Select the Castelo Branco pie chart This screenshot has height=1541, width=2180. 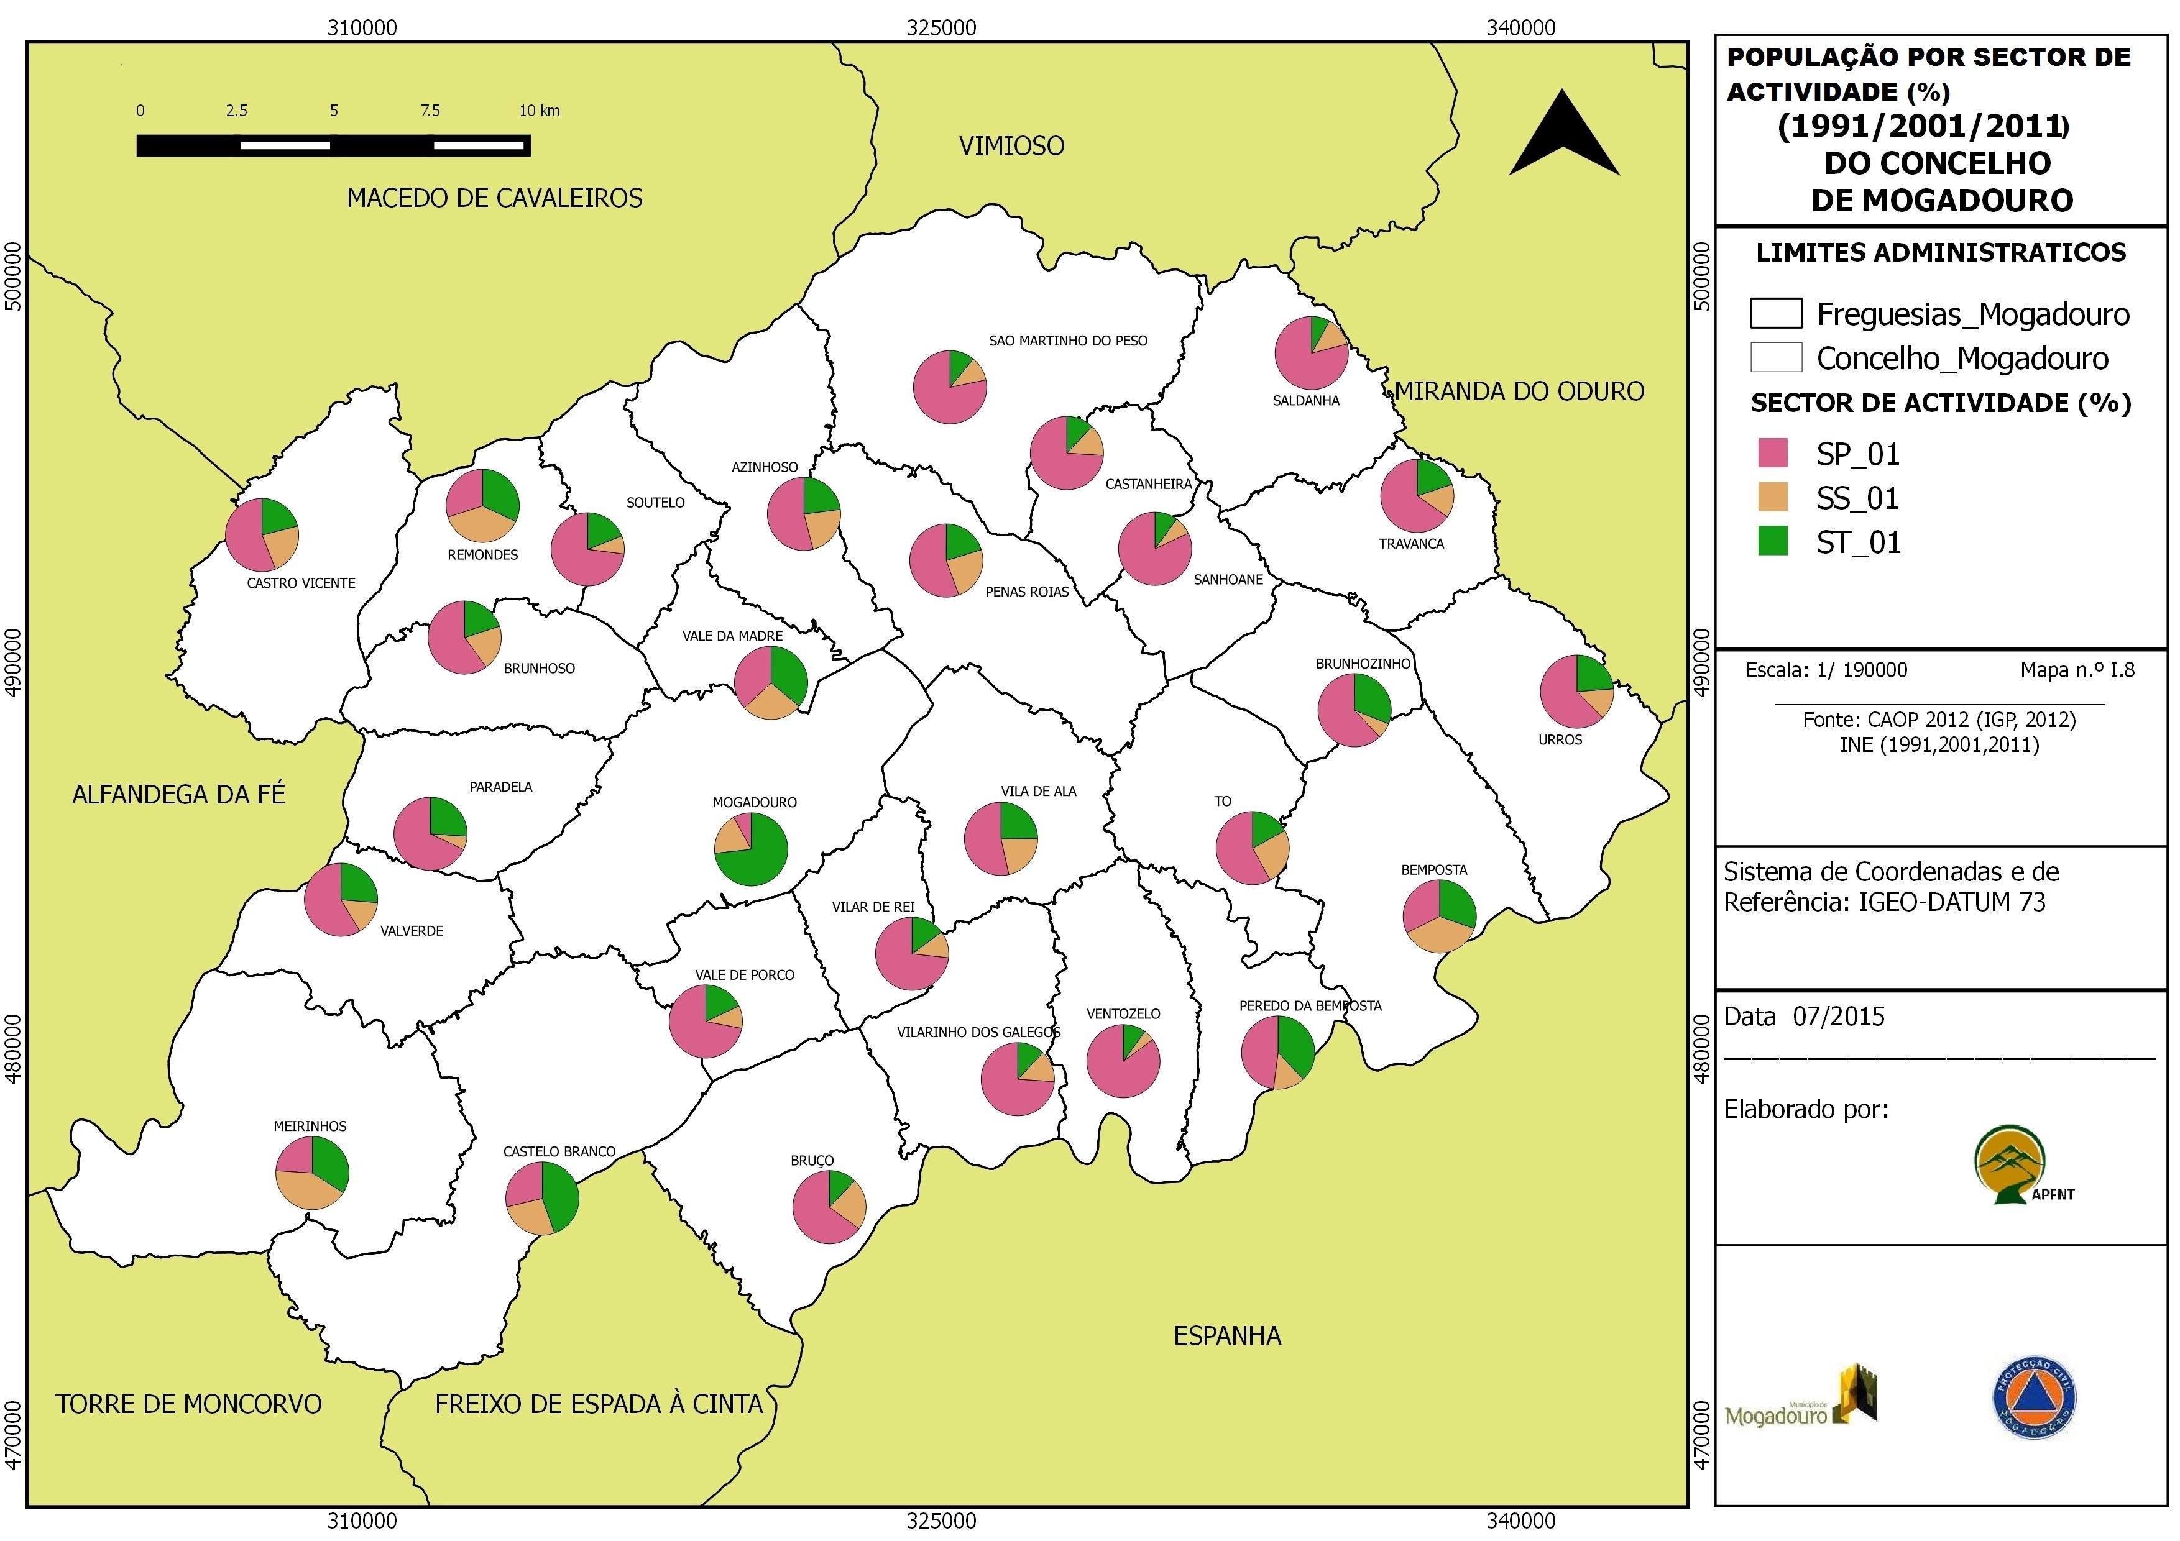(x=542, y=1197)
